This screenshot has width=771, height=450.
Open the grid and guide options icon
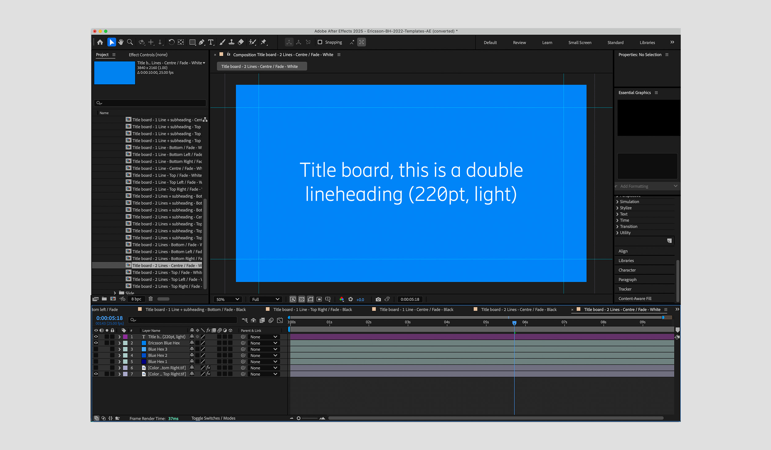click(x=328, y=299)
